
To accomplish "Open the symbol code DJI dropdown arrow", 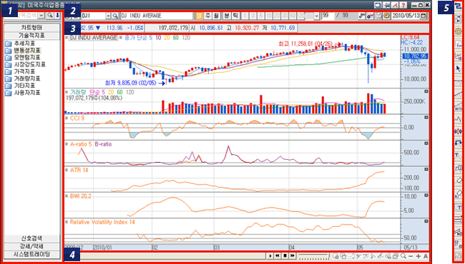I will click(x=108, y=16).
